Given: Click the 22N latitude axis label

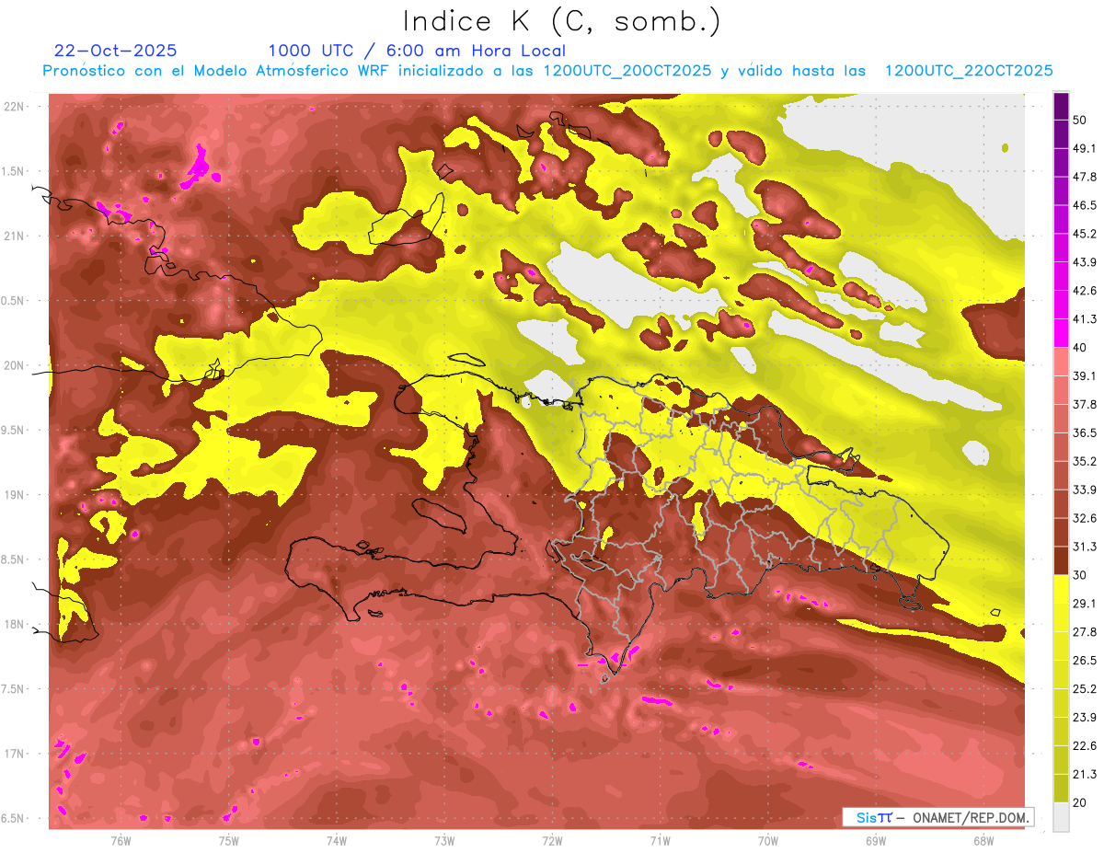Looking at the screenshot, I should [x=14, y=106].
